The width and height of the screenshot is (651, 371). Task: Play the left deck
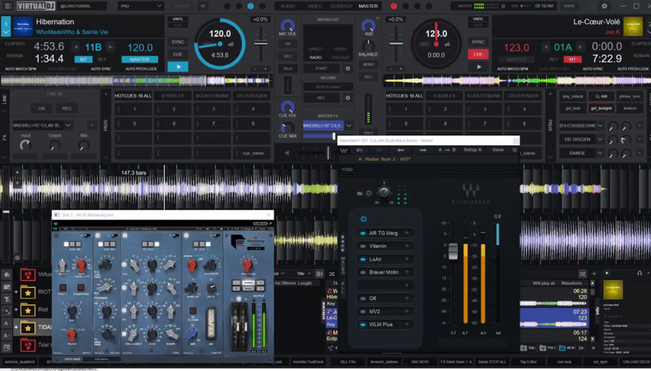[x=178, y=67]
